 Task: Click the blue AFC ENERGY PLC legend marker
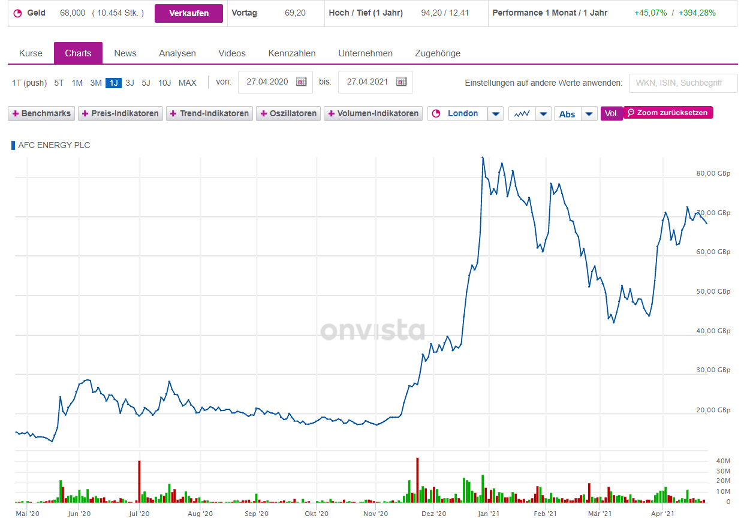point(13,145)
